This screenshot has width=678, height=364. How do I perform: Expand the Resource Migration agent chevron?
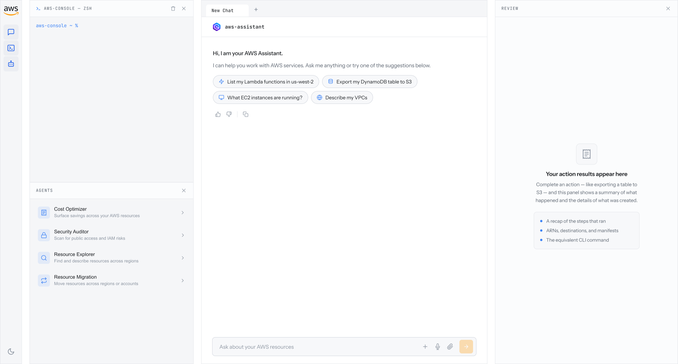[183, 280]
